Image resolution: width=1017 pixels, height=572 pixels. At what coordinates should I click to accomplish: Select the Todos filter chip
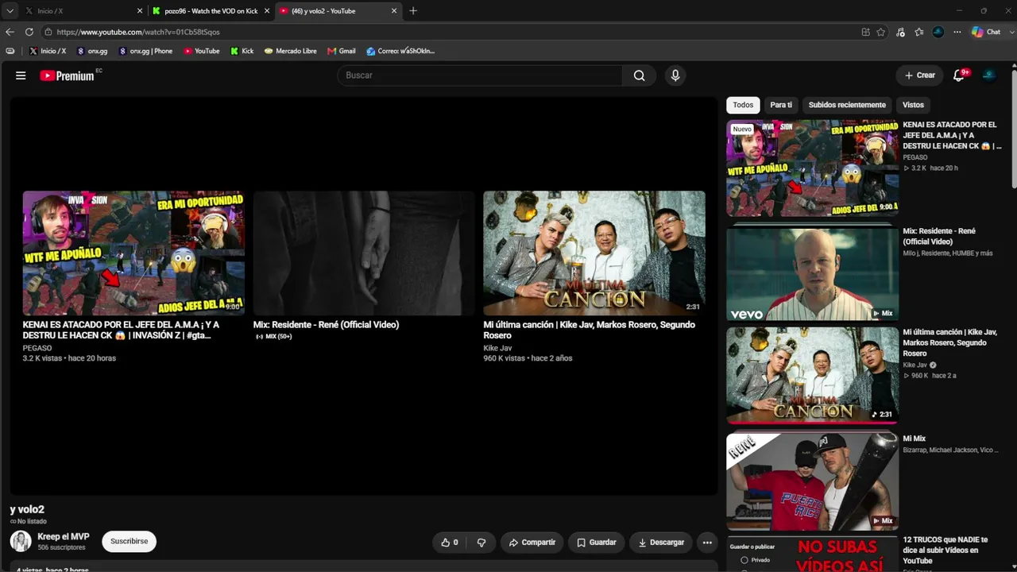(x=743, y=105)
